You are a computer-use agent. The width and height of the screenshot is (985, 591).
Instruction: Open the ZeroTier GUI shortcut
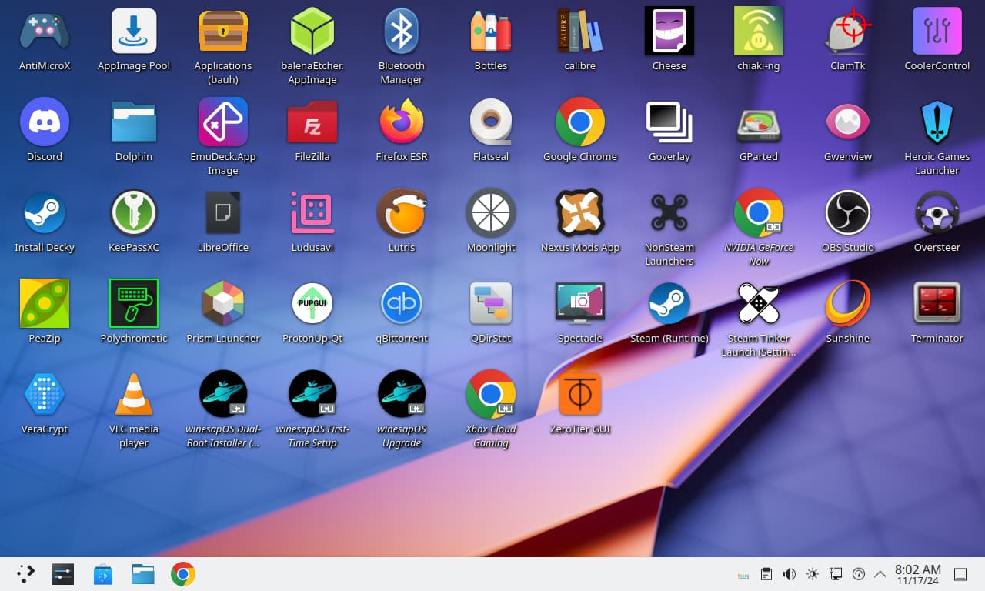point(580,395)
